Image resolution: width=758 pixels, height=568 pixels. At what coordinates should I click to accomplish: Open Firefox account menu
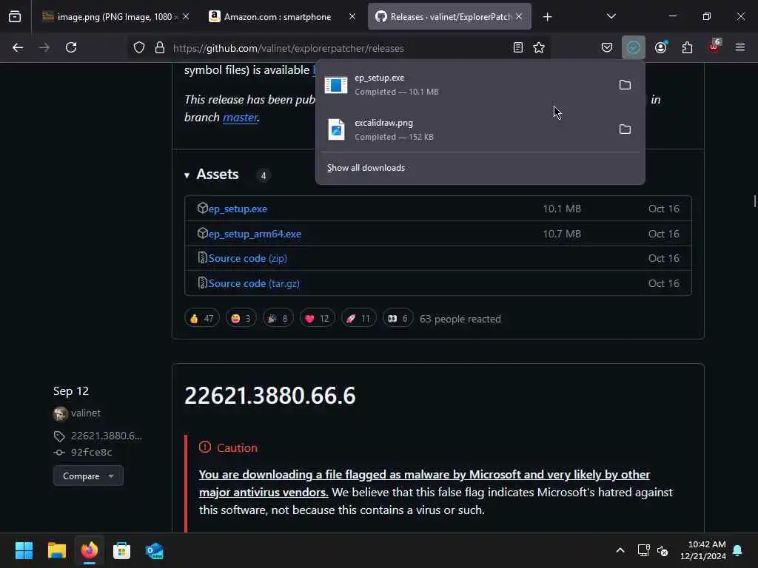pyautogui.click(x=660, y=47)
